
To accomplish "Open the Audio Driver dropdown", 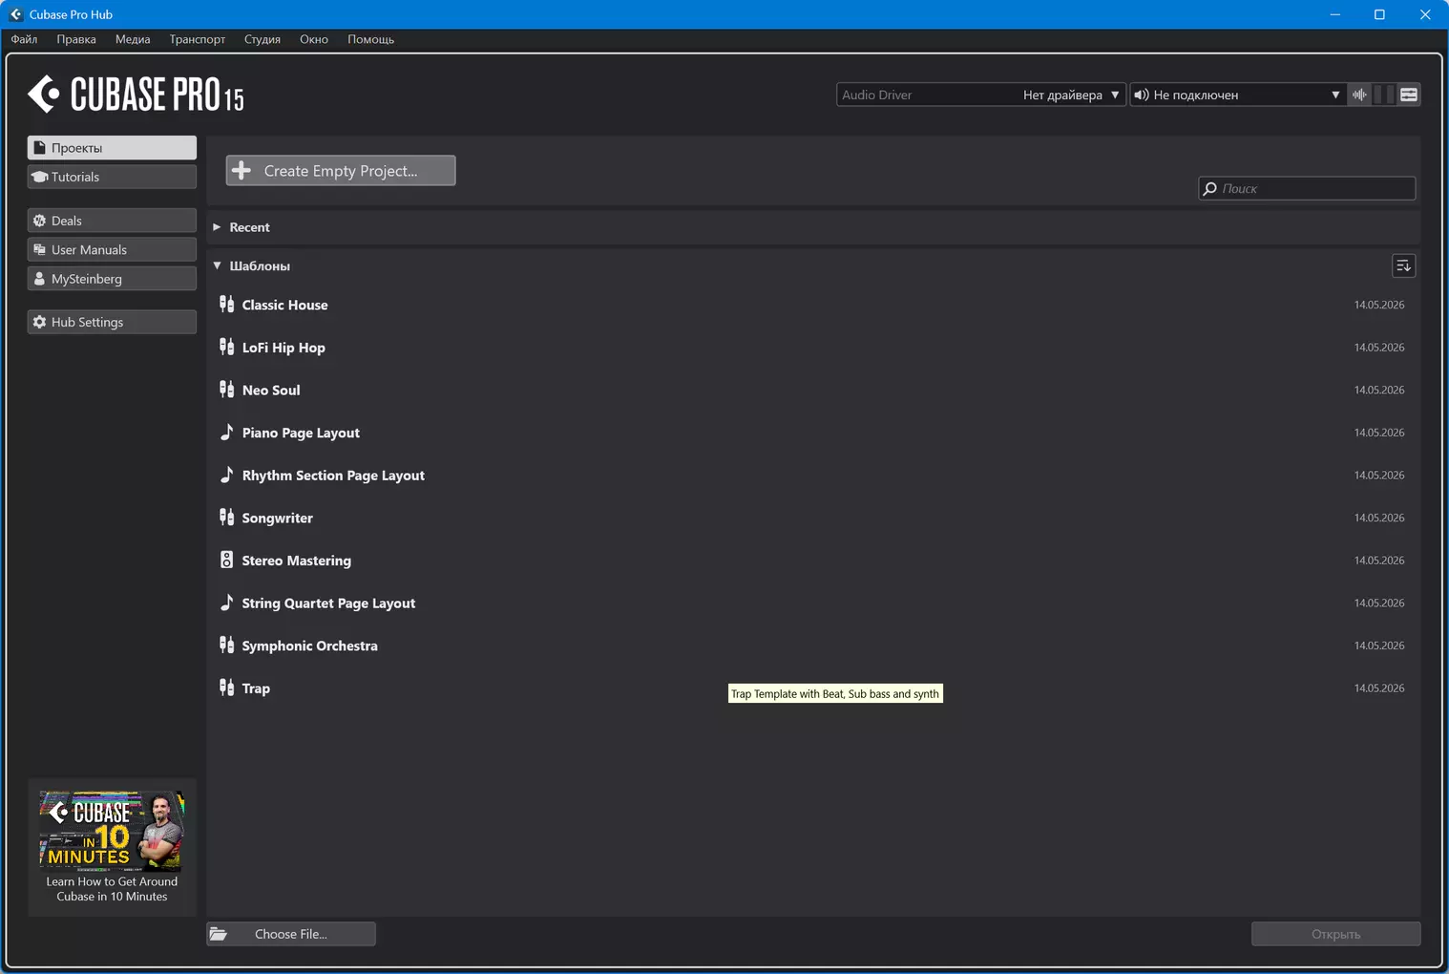I will click(x=980, y=95).
